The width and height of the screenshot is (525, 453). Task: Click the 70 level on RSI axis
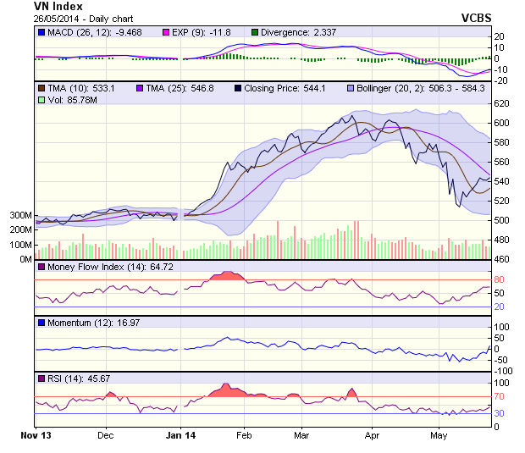click(500, 396)
